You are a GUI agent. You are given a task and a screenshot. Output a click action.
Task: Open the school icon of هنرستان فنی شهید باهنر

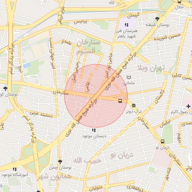coord(126,25)
